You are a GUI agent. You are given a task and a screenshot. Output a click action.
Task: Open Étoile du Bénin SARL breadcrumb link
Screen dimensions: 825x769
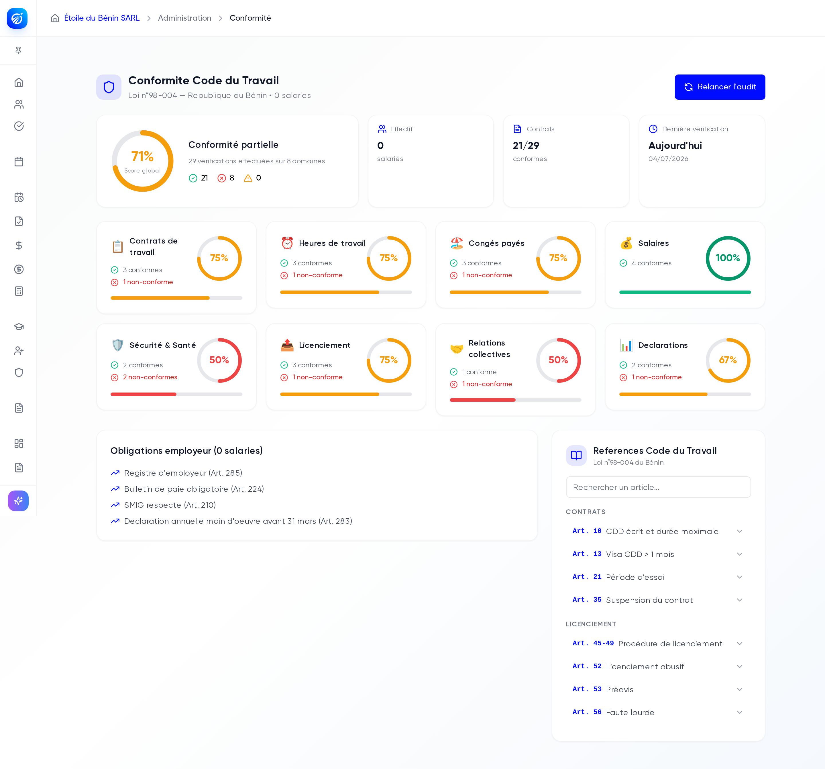102,18
